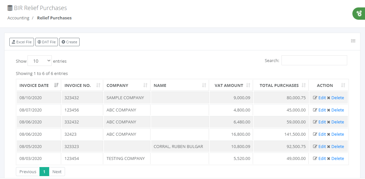The height and width of the screenshot is (179, 365).
Task: Click into the Search input field
Action: pos(314,60)
